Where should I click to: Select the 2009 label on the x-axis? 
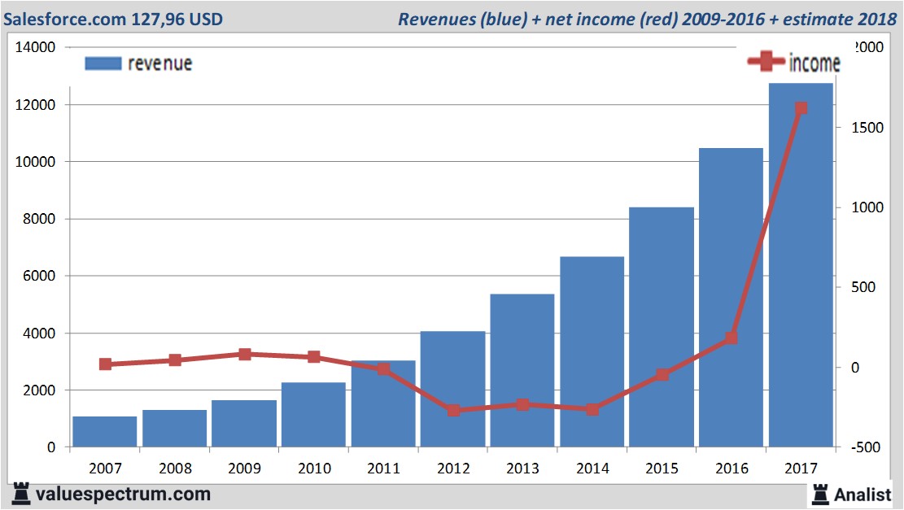pos(244,468)
